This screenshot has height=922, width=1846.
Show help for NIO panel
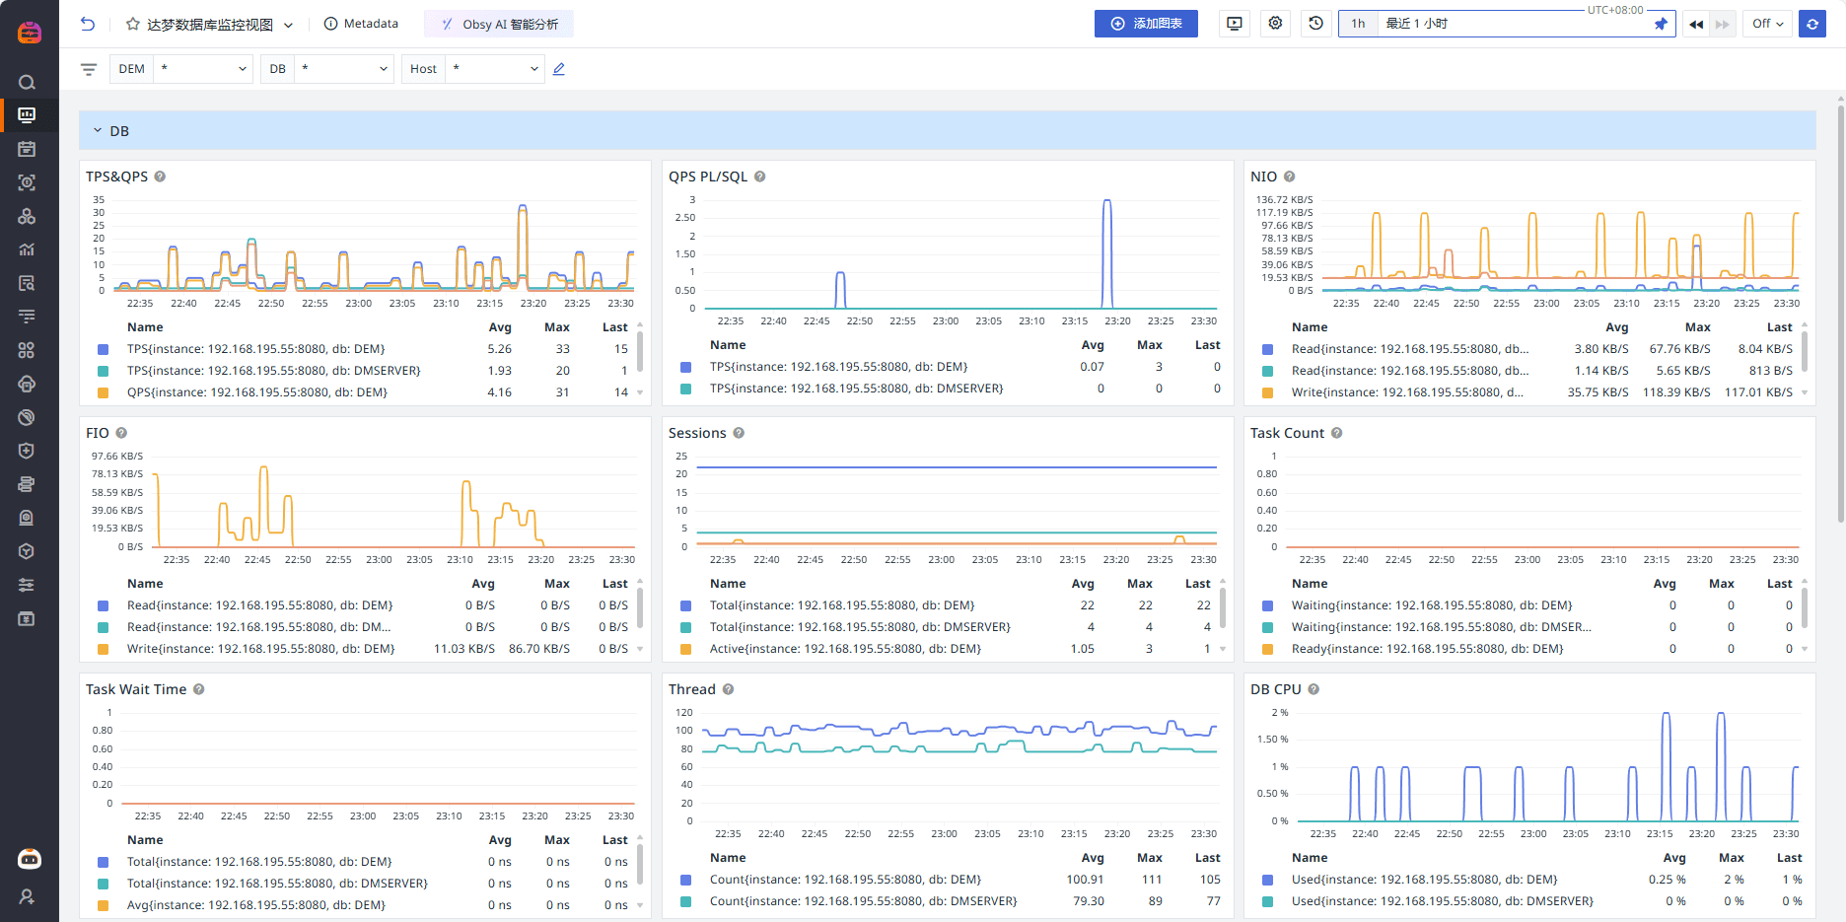(1289, 177)
